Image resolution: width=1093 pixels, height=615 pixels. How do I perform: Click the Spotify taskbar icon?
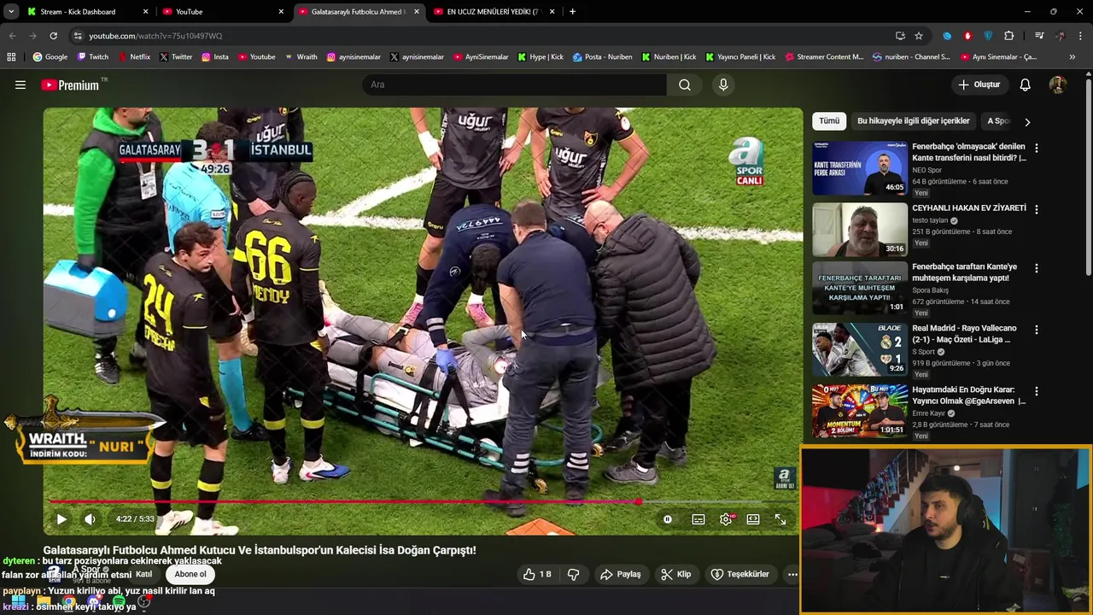coord(119,603)
